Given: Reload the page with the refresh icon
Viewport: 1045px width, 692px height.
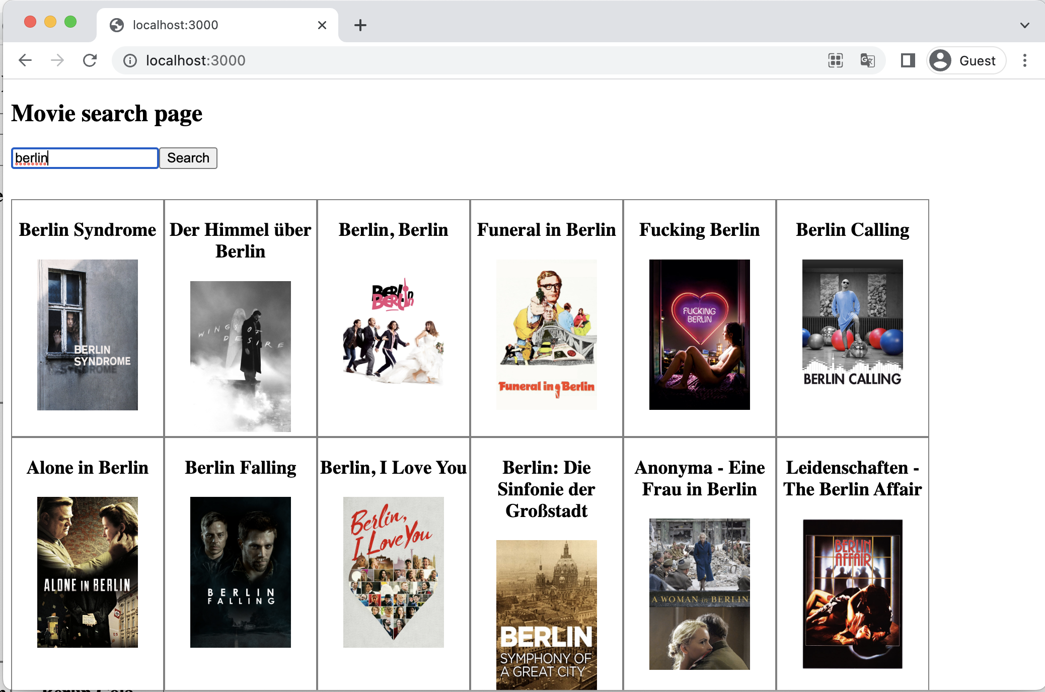Looking at the screenshot, I should [90, 60].
